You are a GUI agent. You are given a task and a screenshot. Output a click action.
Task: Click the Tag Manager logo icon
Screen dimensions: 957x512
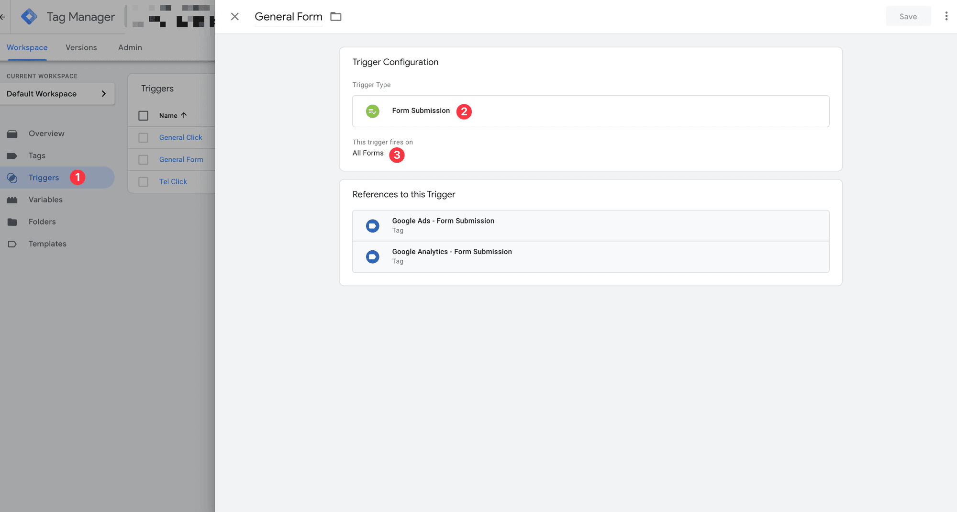pyautogui.click(x=29, y=17)
